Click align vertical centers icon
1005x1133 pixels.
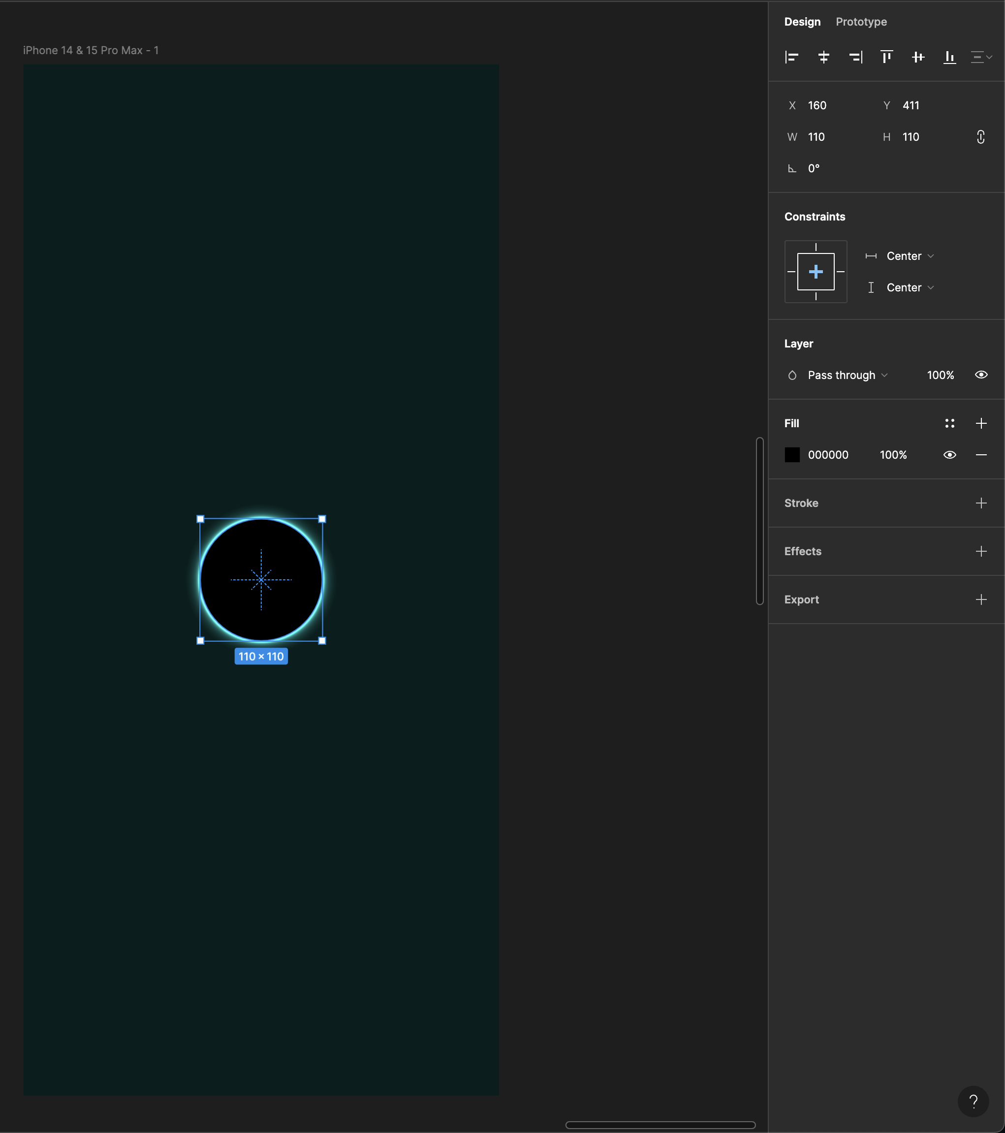pos(918,57)
